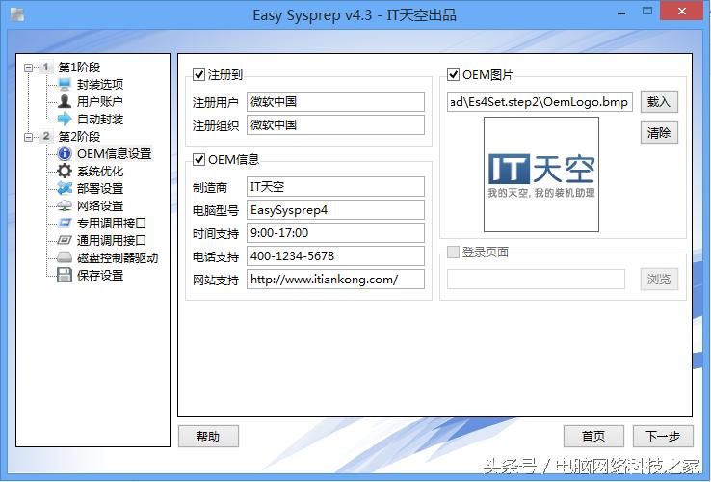Click the empty 登录页面 path field

coord(536,279)
